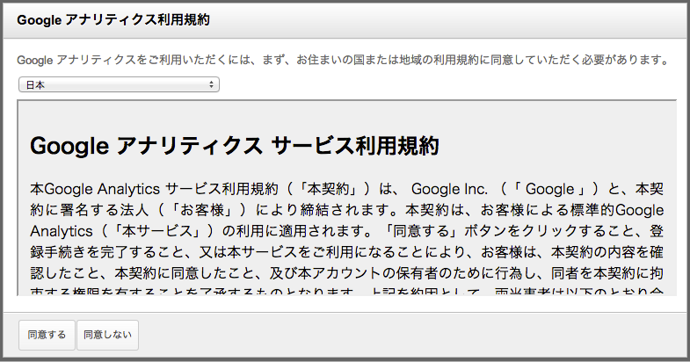This screenshot has width=690, height=362.
Task: Click the country selector's up-down arrows
Action: [x=212, y=84]
